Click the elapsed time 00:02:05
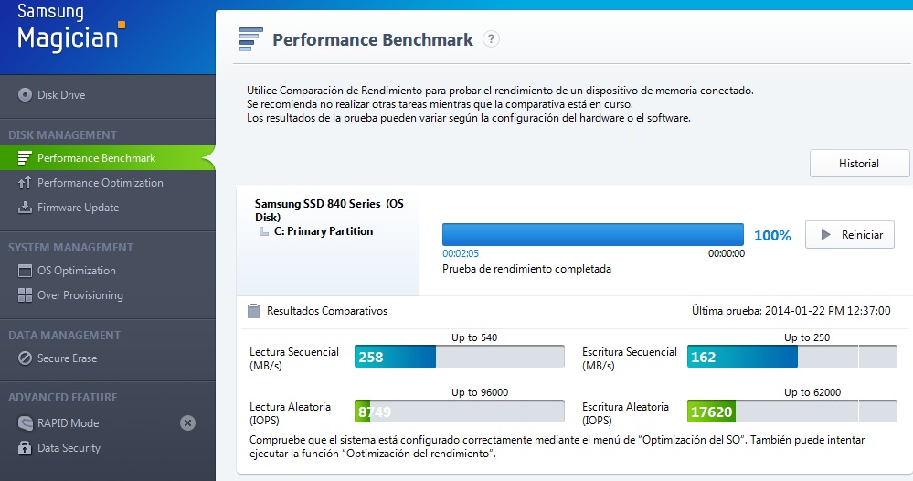This screenshot has width=913, height=481. (x=461, y=253)
